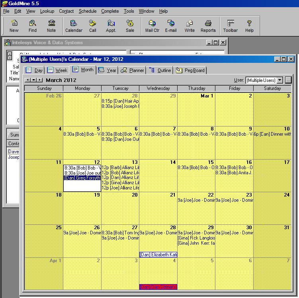This screenshot has height=298, width=299.
Task: Click the Toolbar settings icon
Action: [x=231, y=26]
